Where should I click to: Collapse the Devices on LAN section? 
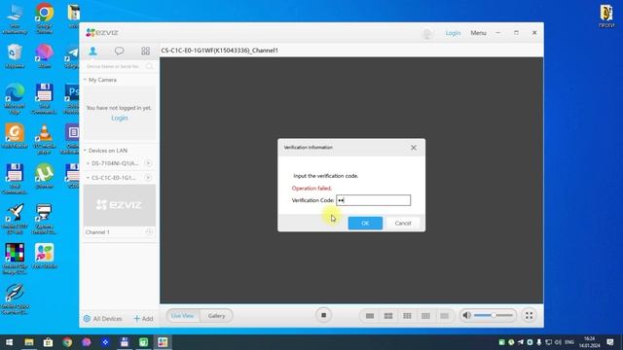point(85,151)
